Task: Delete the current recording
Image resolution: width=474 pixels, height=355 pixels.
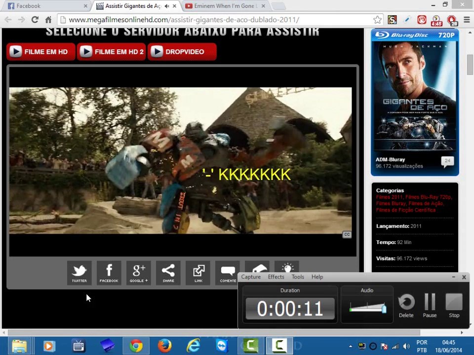Action: click(406, 306)
